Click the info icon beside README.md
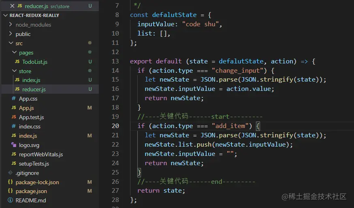Viewport: 354px width, 208px height. (10, 200)
